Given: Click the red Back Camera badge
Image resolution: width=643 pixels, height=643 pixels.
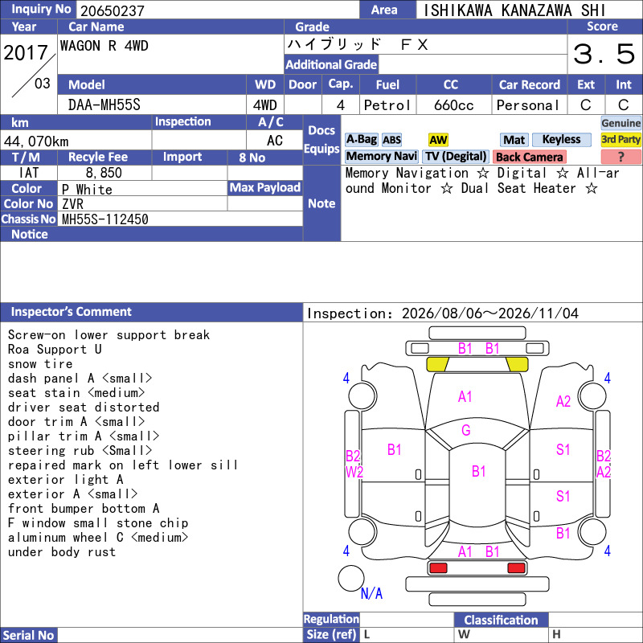Looking at the screenshot, I should click(x=529, y=157).
